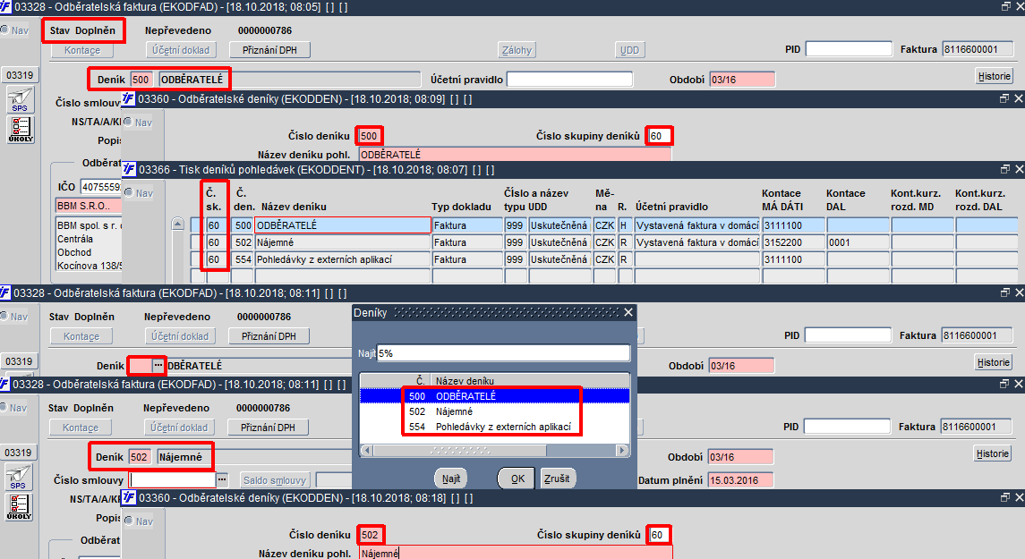Viewport: 1025px width, 559px height.
Task: Click Číslo deníku field showing 502
Action: point(370,535)
